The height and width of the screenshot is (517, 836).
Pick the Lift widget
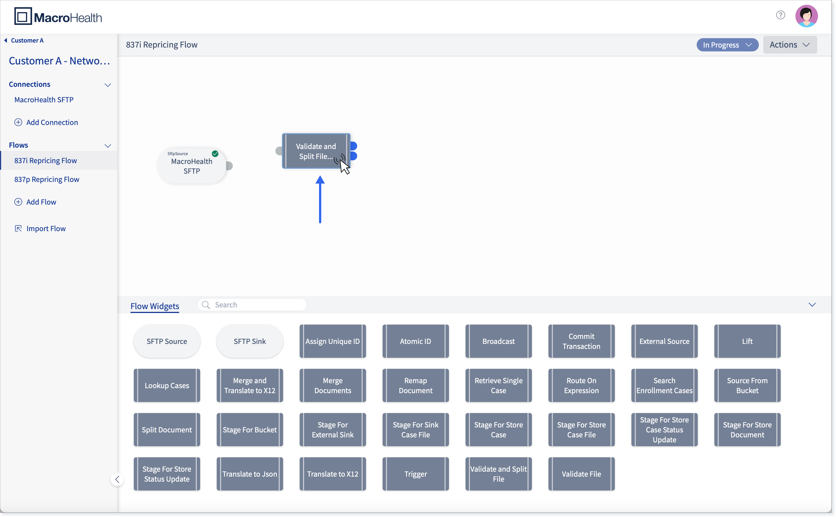coord(747,341)
